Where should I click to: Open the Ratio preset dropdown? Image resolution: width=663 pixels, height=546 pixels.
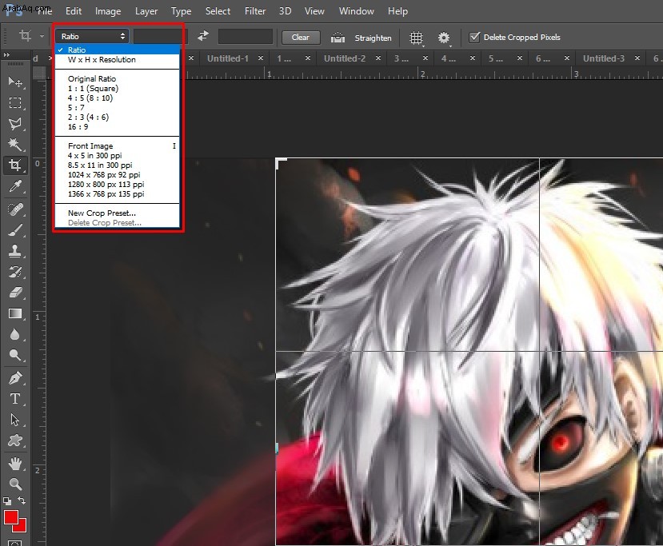click(92, 36)
